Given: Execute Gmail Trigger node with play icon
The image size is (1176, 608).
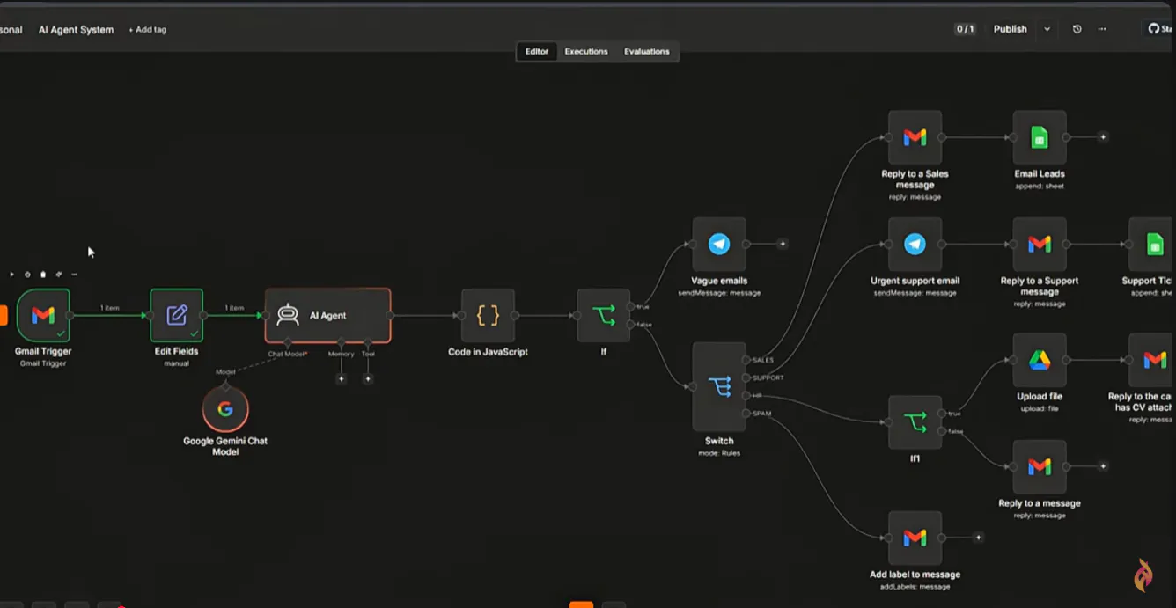Looking at the screenshot, I should click(11, 275).
